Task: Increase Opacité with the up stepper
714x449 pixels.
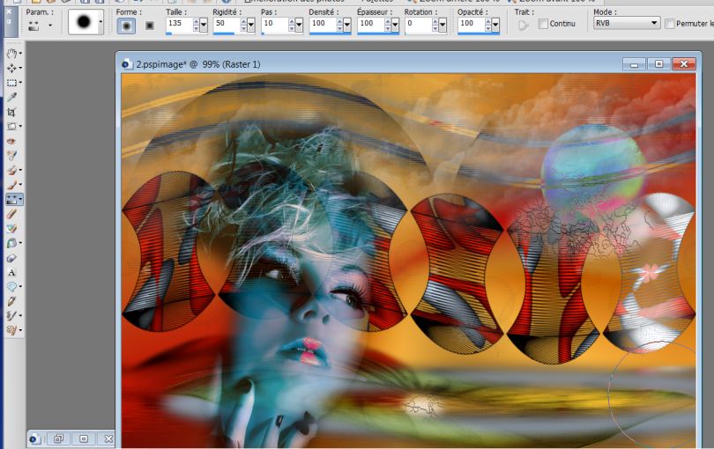Action: point(488,21)
